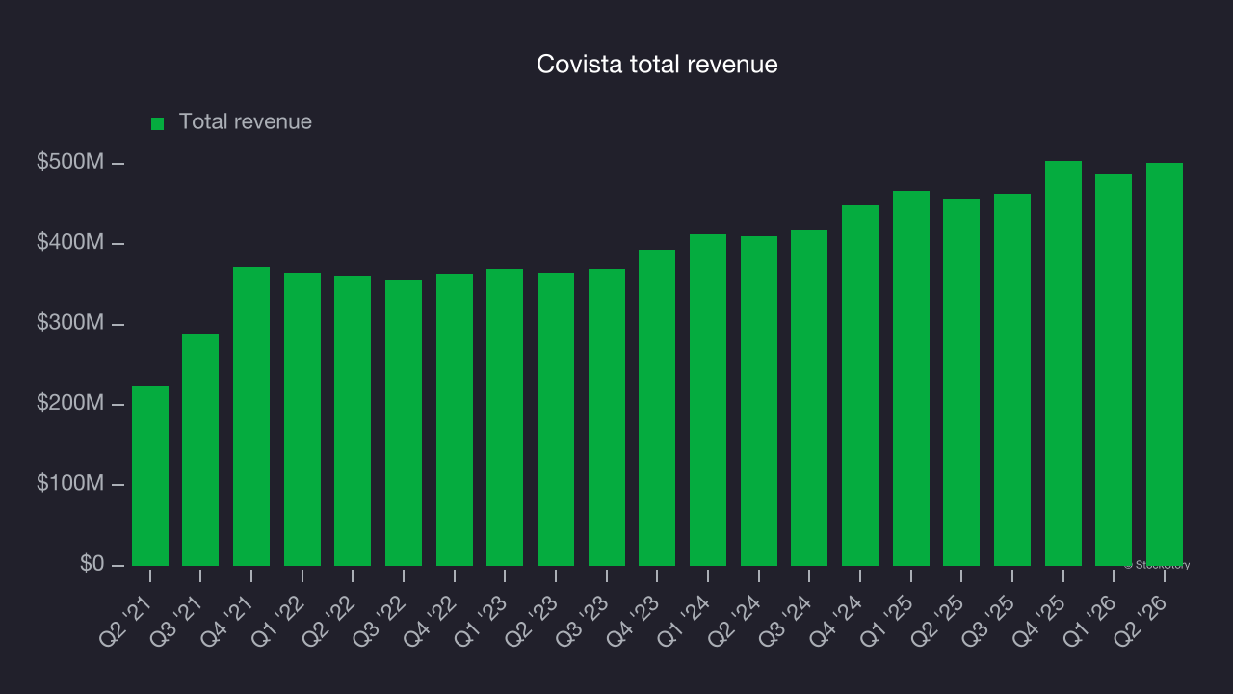Select the Total revenue legend label
1233x694 pixels.
246,122
